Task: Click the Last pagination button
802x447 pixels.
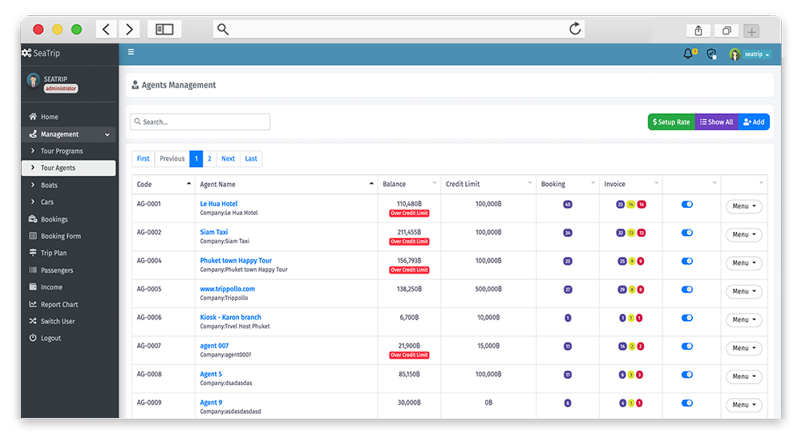Action: [250, 159]
